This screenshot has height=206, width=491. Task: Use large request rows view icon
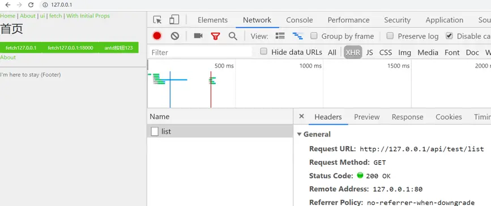click(280, 36)
